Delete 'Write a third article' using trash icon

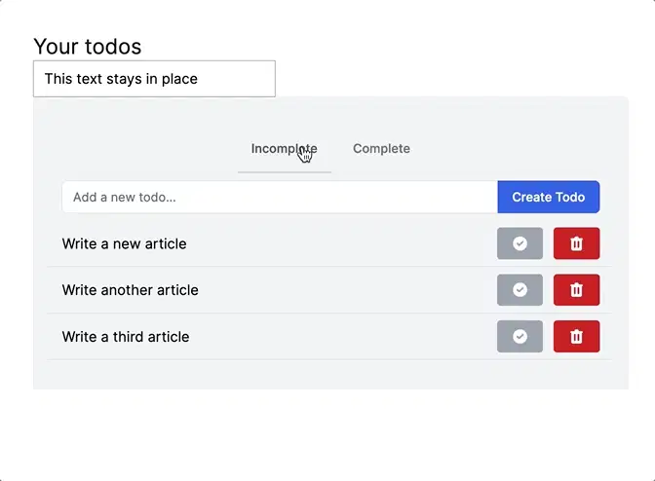pyautogui.click(x=576, y=337)
